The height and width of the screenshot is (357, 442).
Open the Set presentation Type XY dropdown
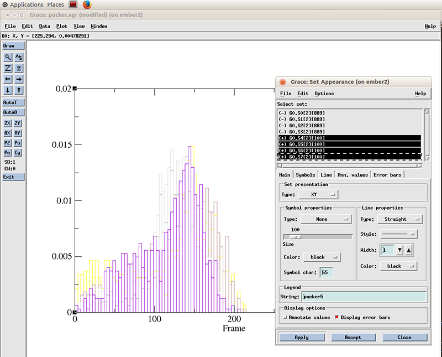318,195
